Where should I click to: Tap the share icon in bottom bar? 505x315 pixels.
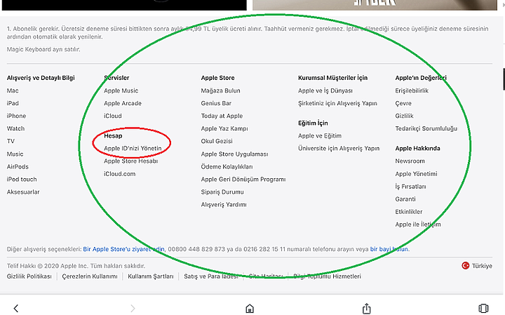pyautogui.click(x=367, y=308)
